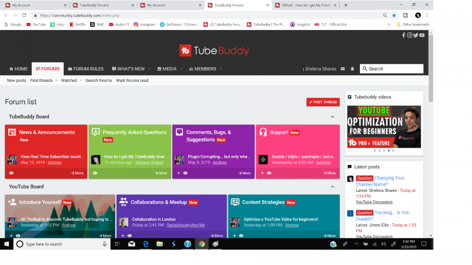Screen dimensions: 472x265
Task: Open the FORUM RULES nav tab
Action: pyautogui.click(x=86, y=69)
